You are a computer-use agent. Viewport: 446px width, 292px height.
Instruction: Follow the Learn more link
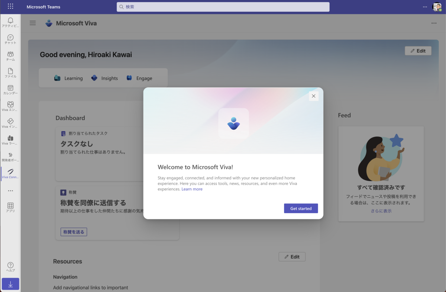tap(192, 189)
